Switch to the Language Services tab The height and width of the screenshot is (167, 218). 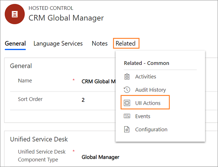click(58, 43)
